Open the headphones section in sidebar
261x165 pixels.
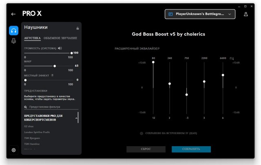tap(13, 31)
